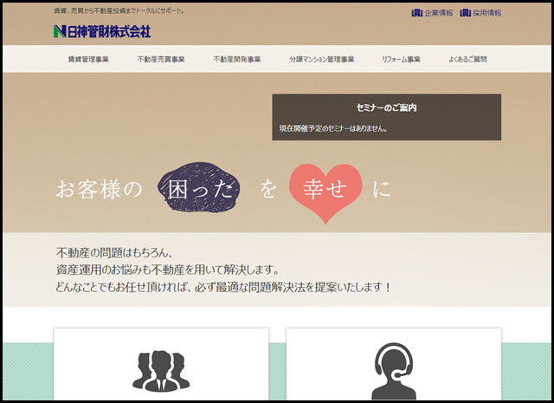
Task: Click the pink heart 幸せ graphic
Action: click(x=325, y=193)
